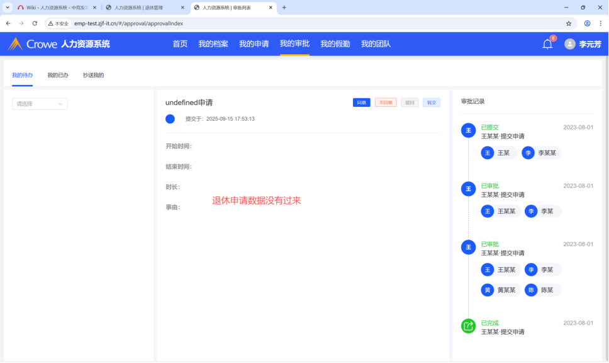Click the green 已完成 status icon
The height and width of the screenshot is (363, 609).
pos(468,325)
